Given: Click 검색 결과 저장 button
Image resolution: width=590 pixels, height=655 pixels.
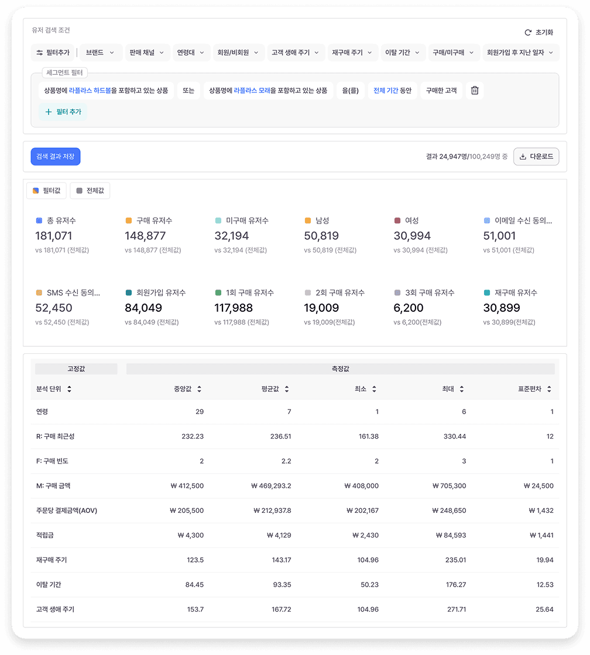Looking at the screenshot, I should 56,157.
